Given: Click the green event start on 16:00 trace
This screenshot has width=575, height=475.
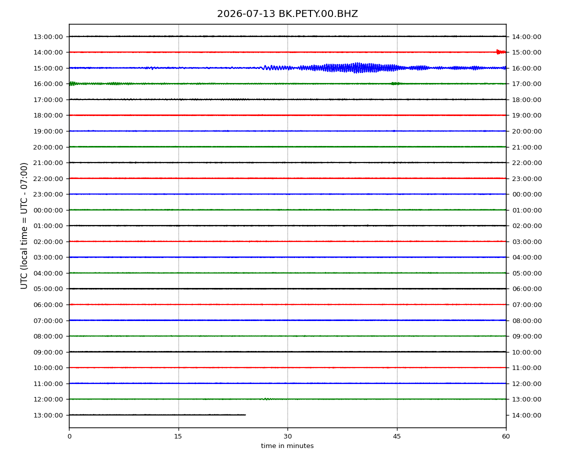Looking at the screenshot, I should click(72, 83).
